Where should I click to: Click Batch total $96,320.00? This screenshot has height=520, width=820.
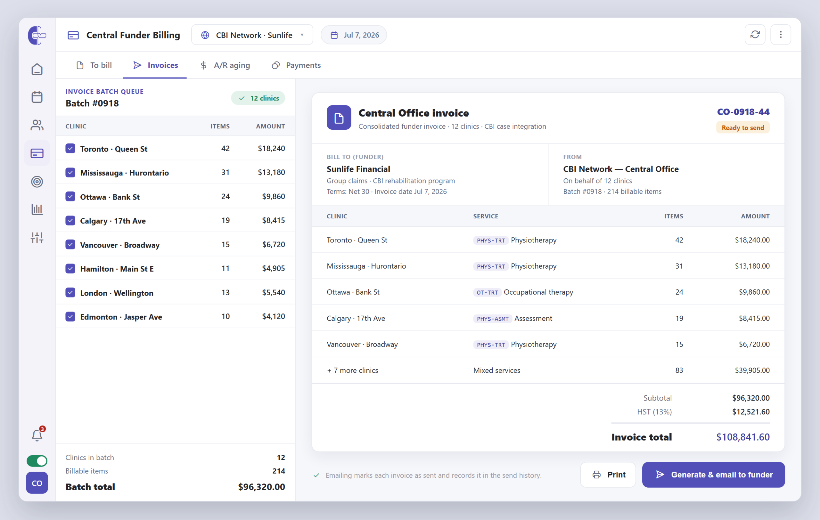click(261, 487)
